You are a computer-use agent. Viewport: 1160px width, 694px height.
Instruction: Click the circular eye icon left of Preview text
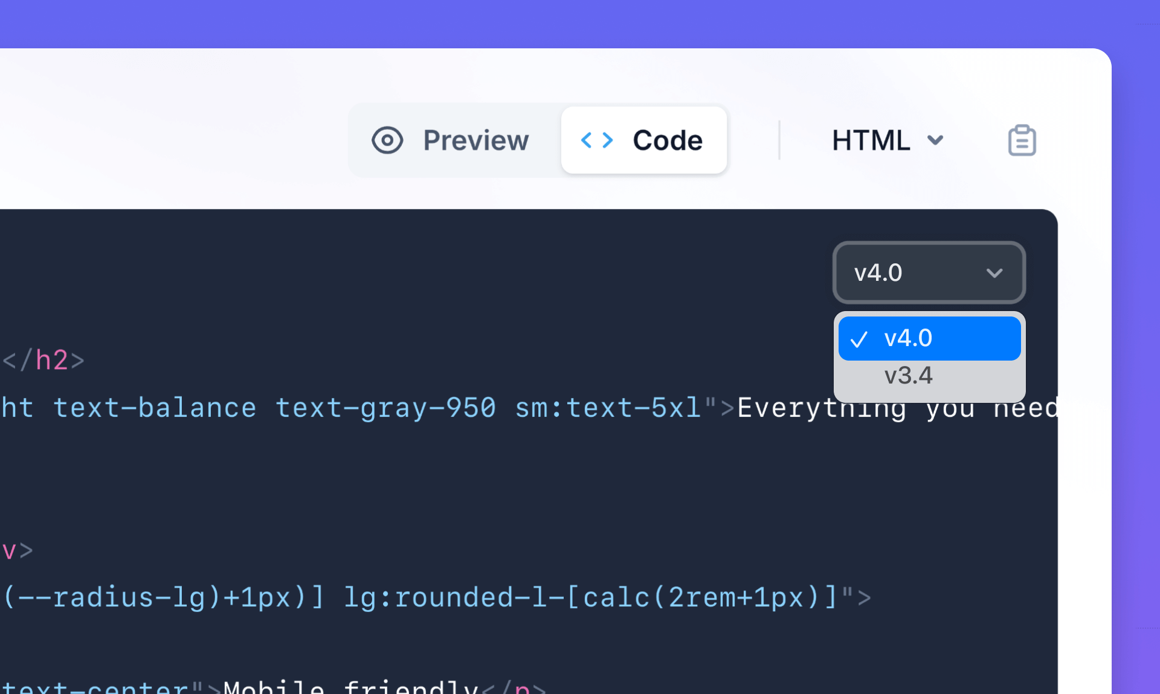coord(387,140)
